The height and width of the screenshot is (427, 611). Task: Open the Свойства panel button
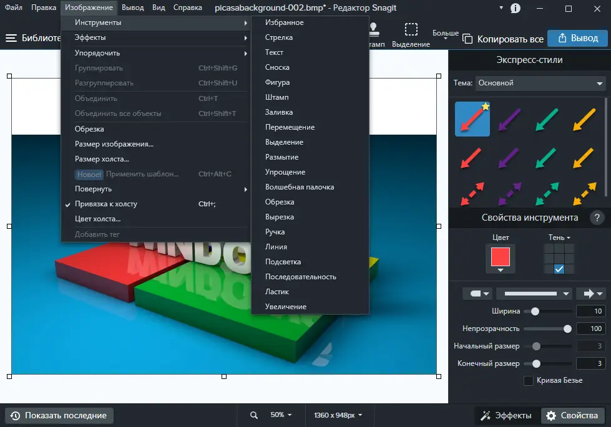[x=573, y=416]
